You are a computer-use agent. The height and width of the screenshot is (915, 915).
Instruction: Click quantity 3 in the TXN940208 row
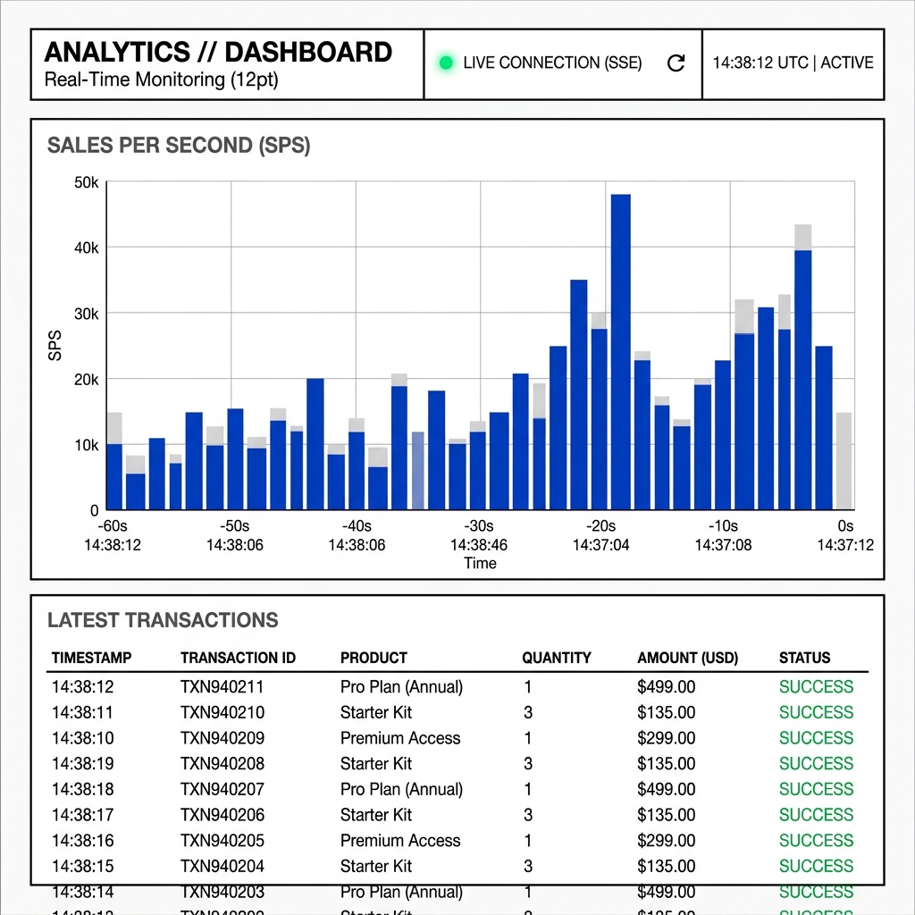coord(528,764)
